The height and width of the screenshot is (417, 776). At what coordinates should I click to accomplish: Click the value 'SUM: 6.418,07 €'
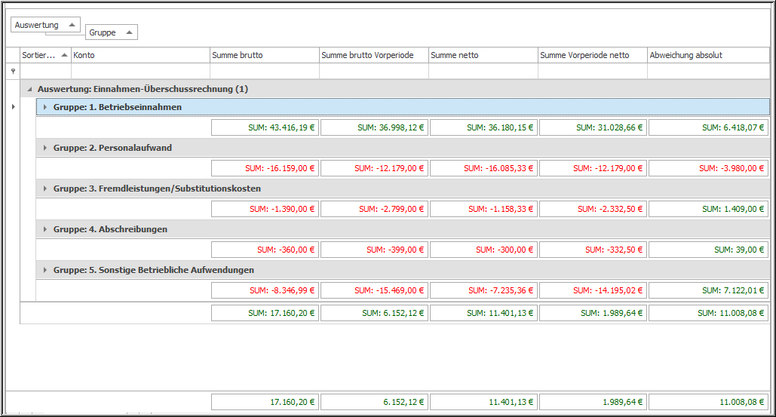732,127
